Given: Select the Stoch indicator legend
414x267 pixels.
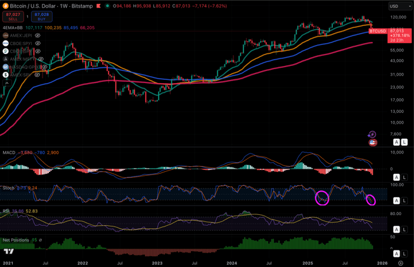Looking at the screenshot, I should (8, 188).
